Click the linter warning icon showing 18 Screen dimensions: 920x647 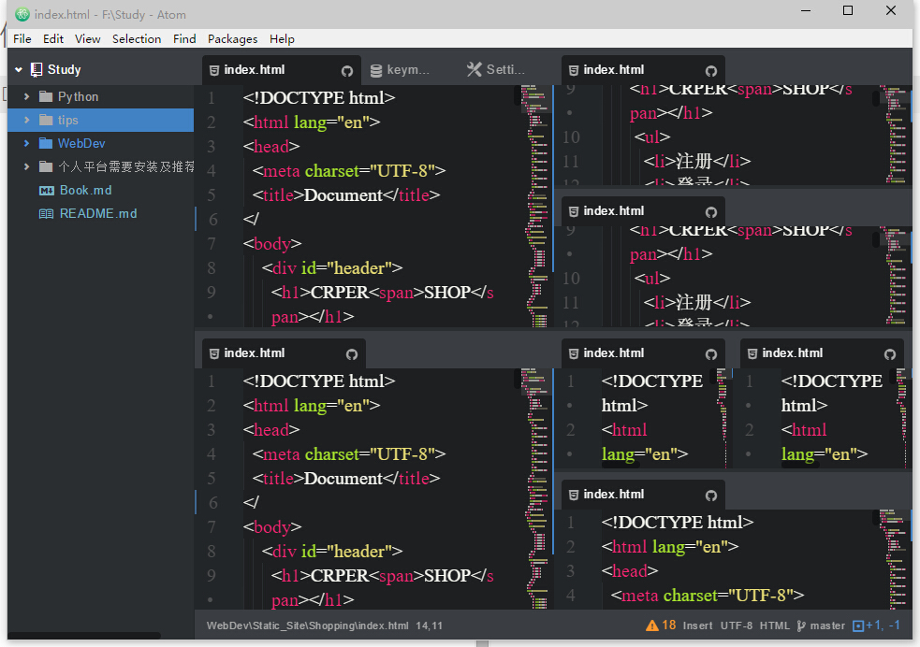652,625
